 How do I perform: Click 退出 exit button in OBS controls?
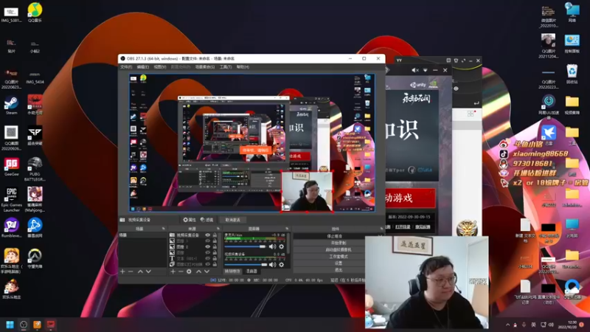[x=339, y=270]
